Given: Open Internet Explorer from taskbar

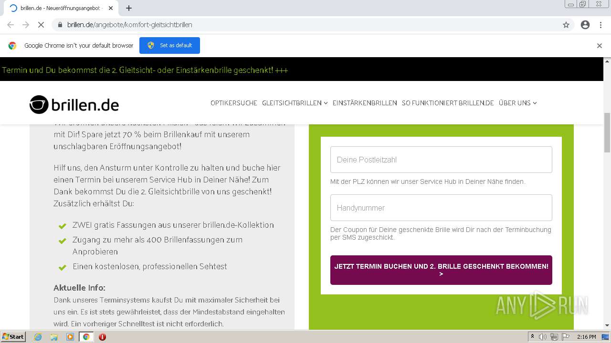Looking at the screenshot, I should 38,337.
